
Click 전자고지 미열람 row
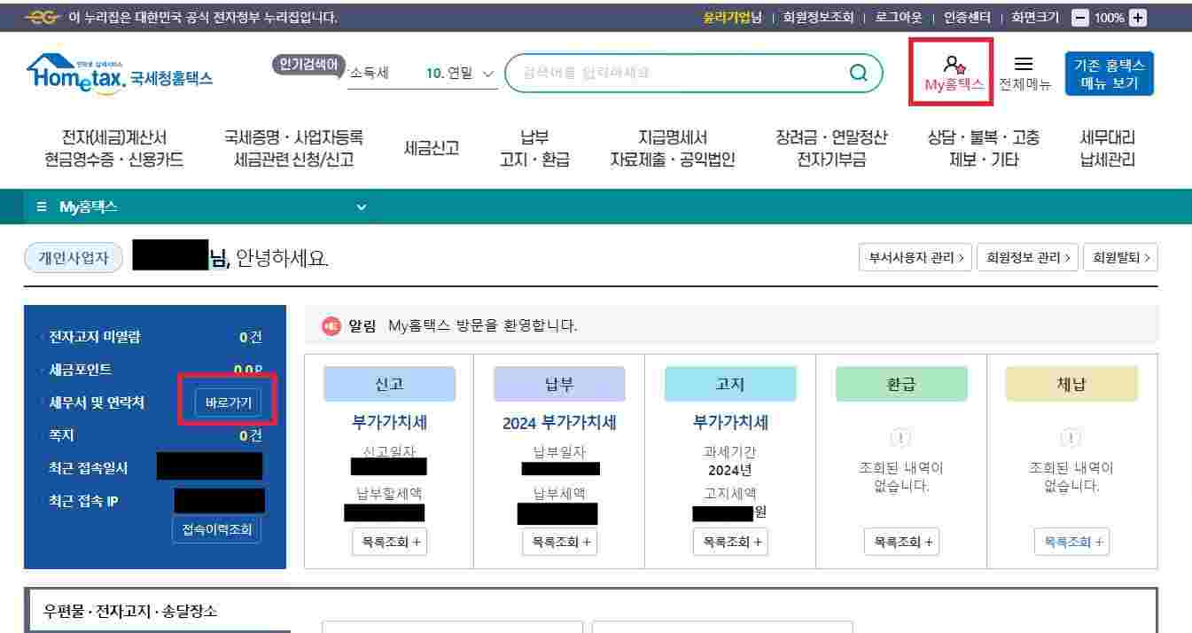[x=155, y=337]
